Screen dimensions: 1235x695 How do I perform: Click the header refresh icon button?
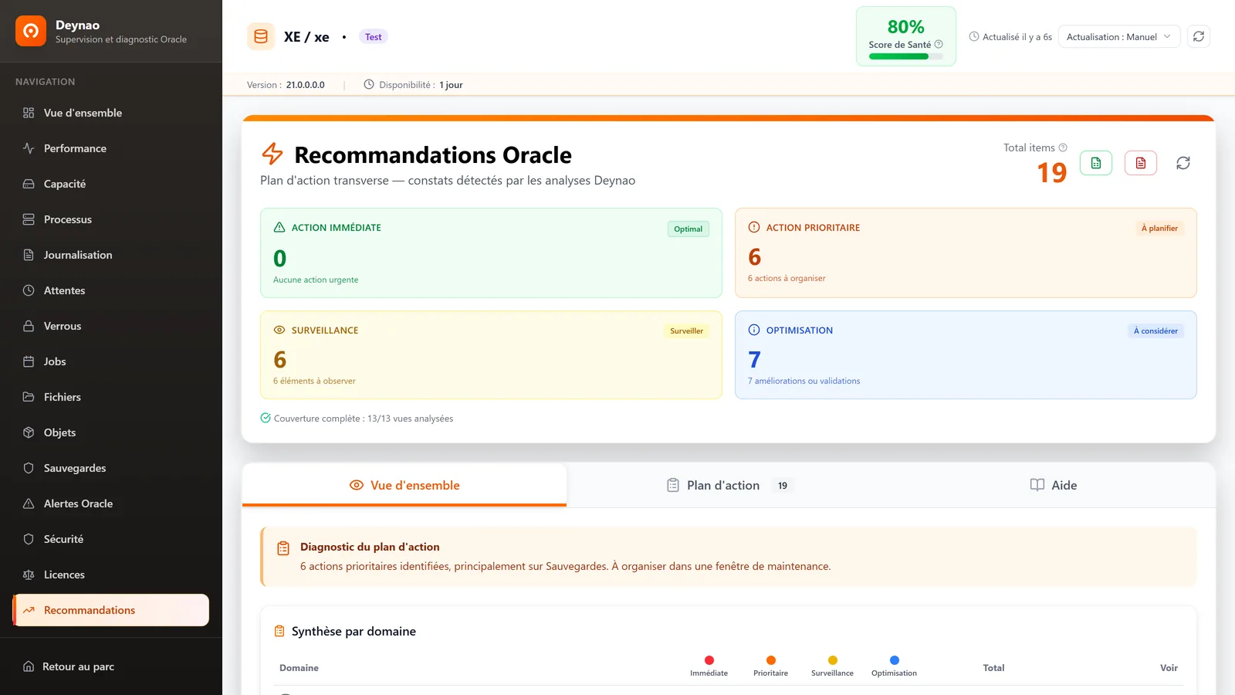click(x=1199, y=36)
